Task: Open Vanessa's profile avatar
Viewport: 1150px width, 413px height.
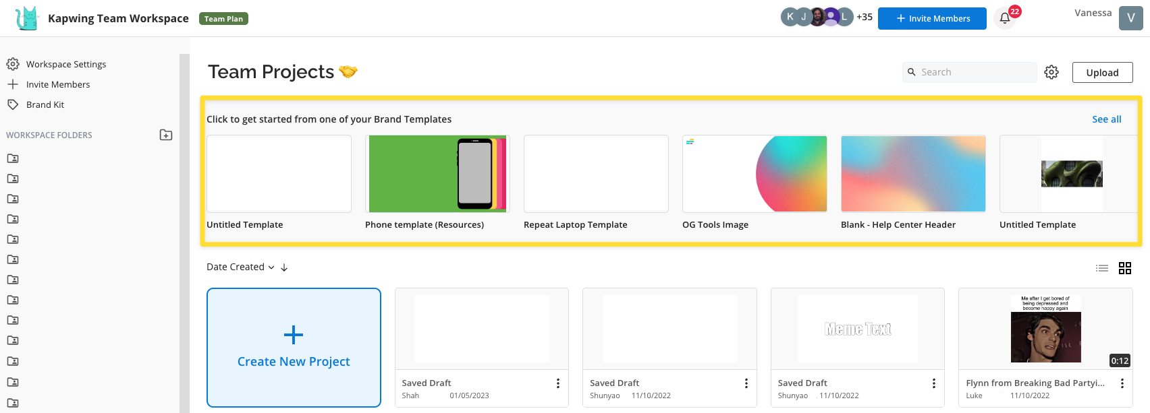Action: point(1130,18)
